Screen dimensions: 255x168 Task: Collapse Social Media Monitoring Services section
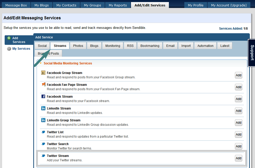40,63
